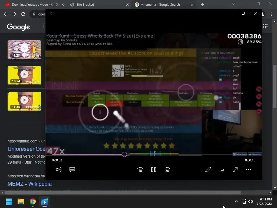
Task: Switch the player to mini view
Action: [222, 170]
